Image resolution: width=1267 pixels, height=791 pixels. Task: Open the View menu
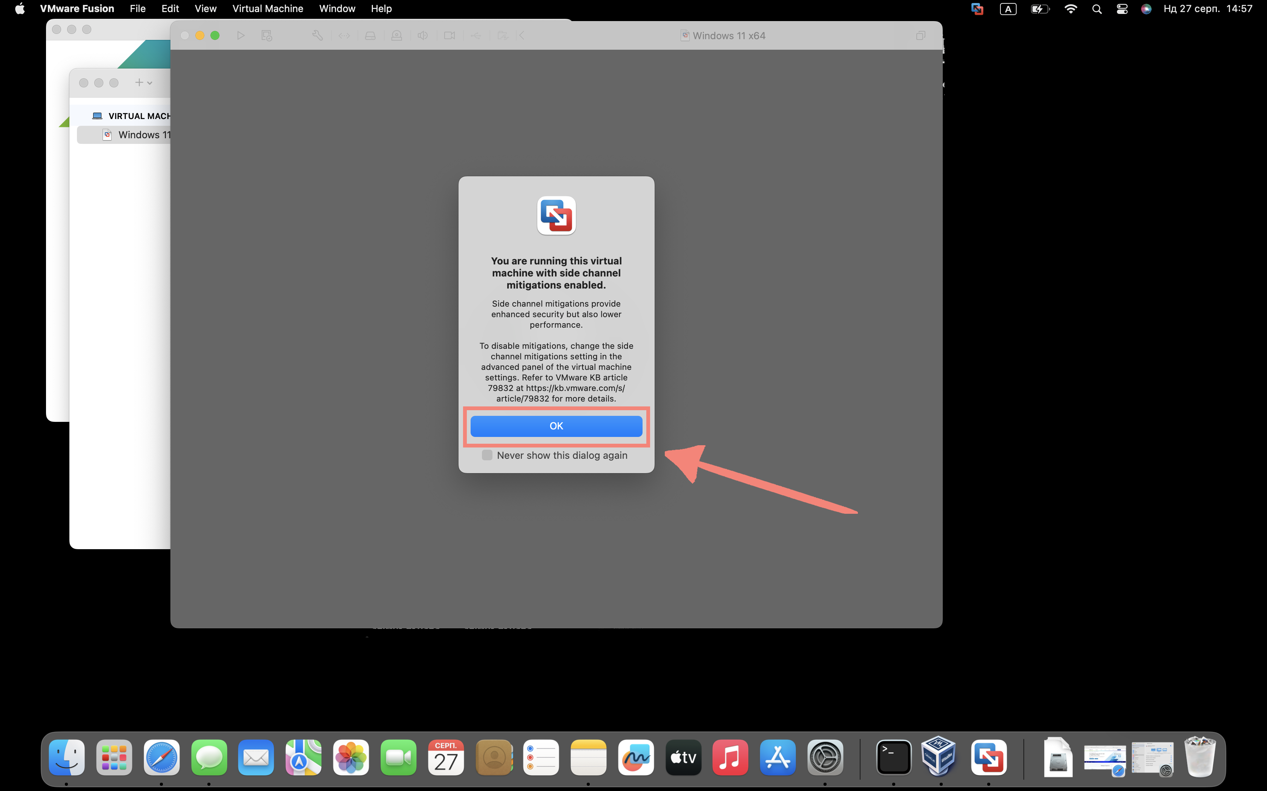click(x=205, y=8)
